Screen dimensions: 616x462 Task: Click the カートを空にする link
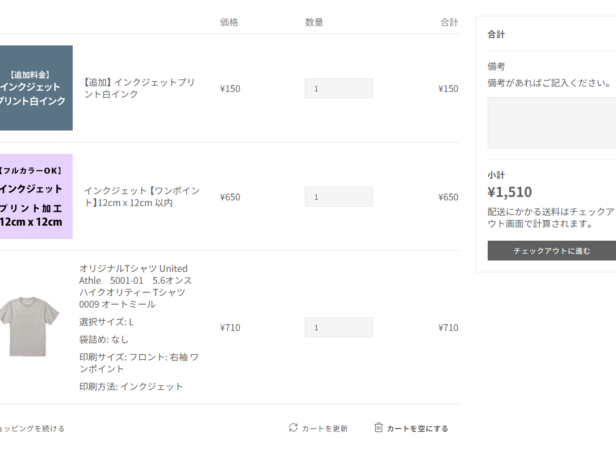[x=417, y=429]
